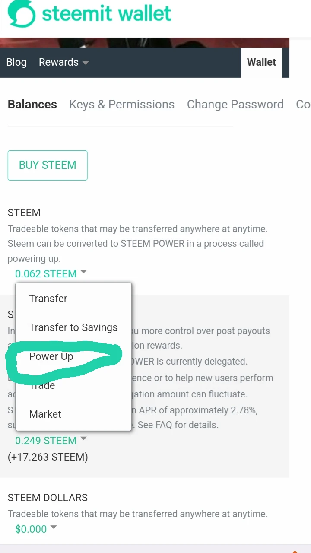The height and width of the screenshot is (553, 311).
Task: Click the 0.062 STEEM balance amount
Action: tap(46, 274)
